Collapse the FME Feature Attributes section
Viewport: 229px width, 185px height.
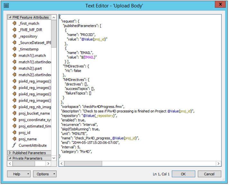point(10,17)
